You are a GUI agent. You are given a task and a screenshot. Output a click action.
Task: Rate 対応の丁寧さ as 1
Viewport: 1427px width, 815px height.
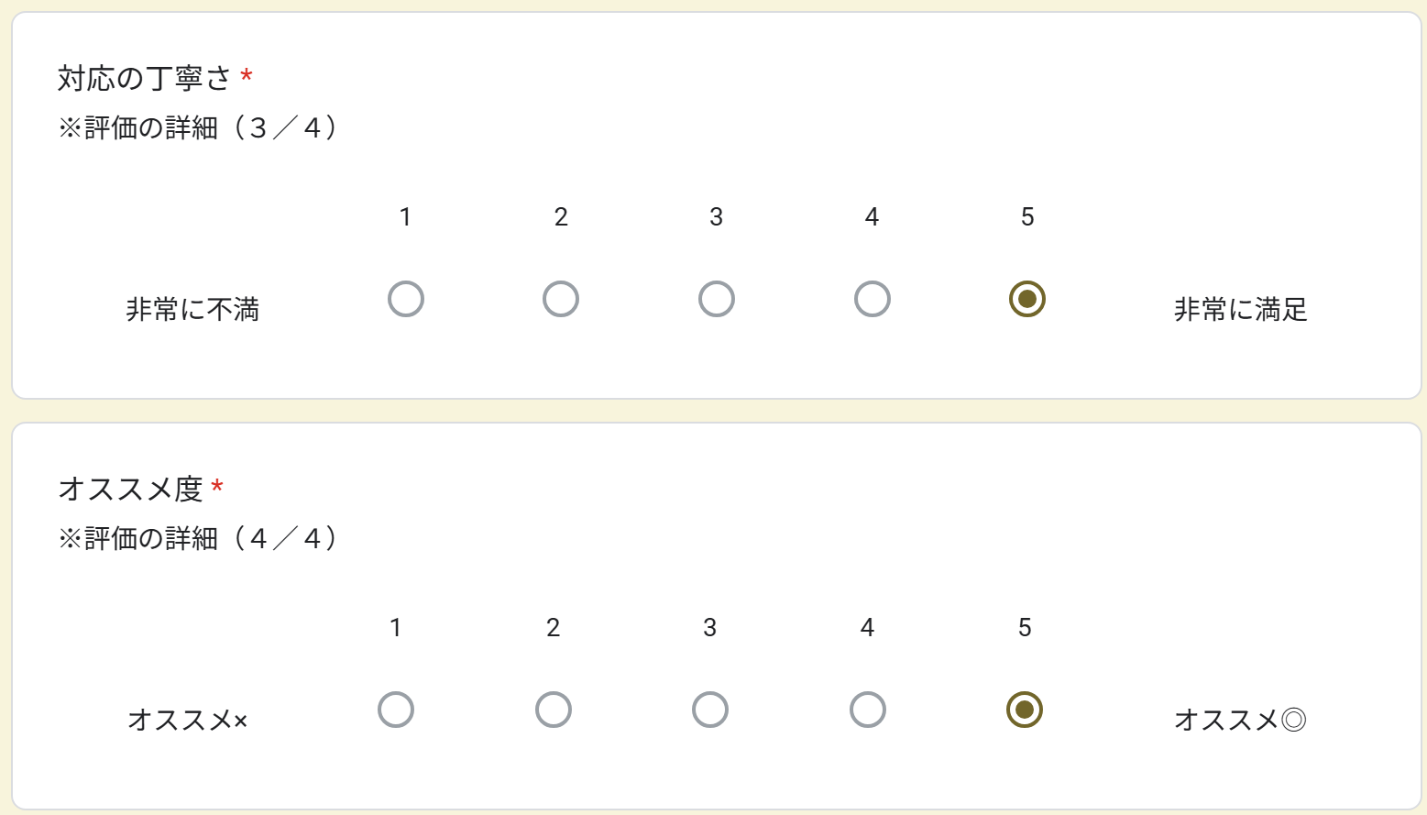coord(405,299)
